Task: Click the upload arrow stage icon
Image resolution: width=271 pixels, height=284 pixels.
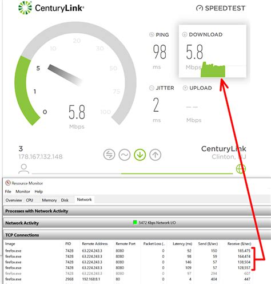Action: pos(155,155)
